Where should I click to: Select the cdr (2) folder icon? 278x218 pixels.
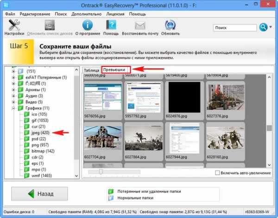tap(27, 157)
